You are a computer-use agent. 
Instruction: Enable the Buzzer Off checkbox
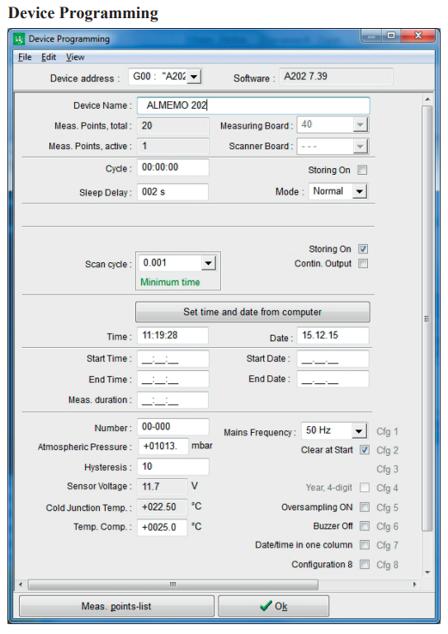pos(365,526)
